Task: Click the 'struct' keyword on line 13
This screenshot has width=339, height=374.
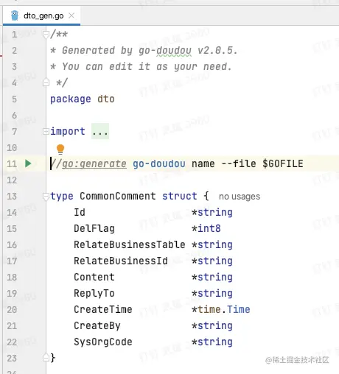Action: point(180,196)
